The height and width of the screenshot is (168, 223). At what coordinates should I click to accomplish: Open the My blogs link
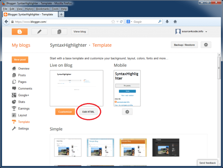click(21, 45)
